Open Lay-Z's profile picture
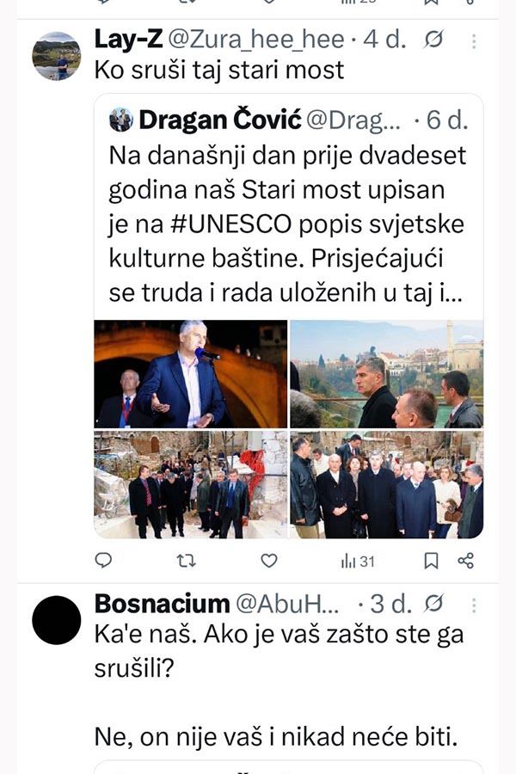This screenshot has width=516, height=774. [56, 56]
